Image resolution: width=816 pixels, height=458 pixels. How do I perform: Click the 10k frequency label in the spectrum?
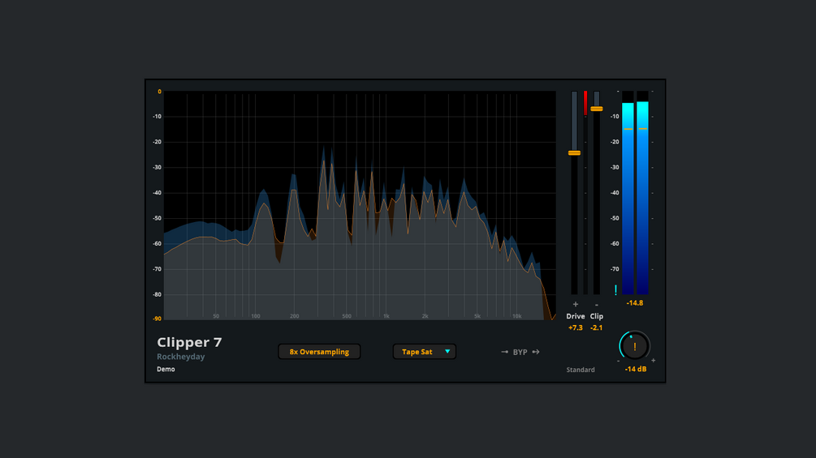(x=516, y=315)
